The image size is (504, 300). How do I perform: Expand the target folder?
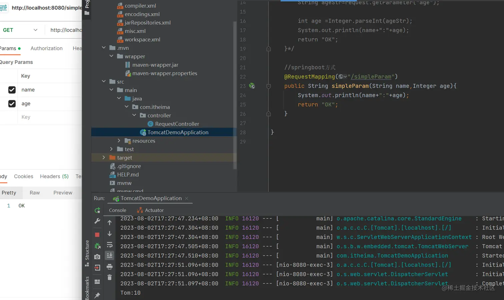tap(104, 157)
